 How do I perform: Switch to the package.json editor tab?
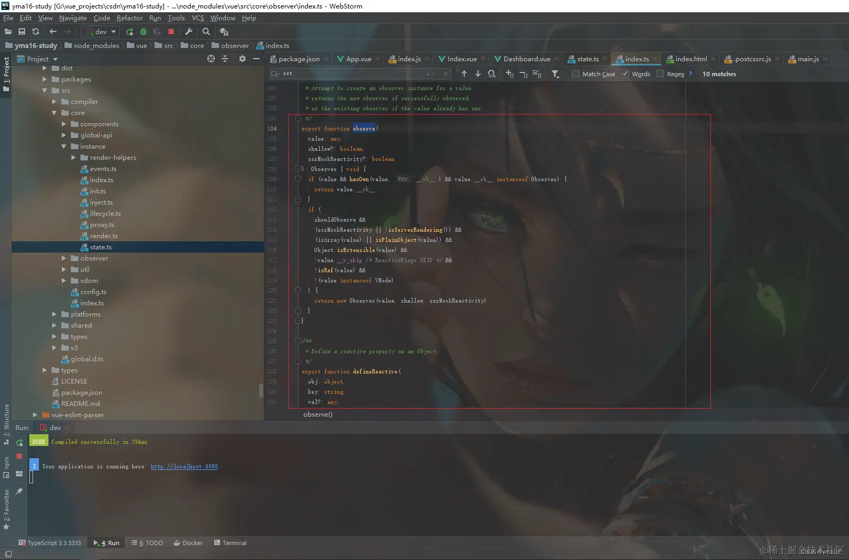tap(299, 59)
